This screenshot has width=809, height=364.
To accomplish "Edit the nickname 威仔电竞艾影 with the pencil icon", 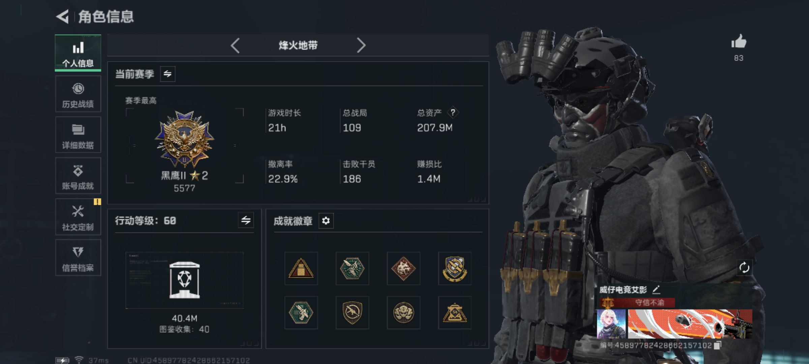I will pyautogui.click(x=656, y=290).
